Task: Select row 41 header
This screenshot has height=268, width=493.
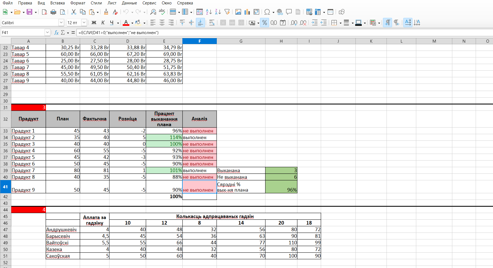Action: point(6,187)
